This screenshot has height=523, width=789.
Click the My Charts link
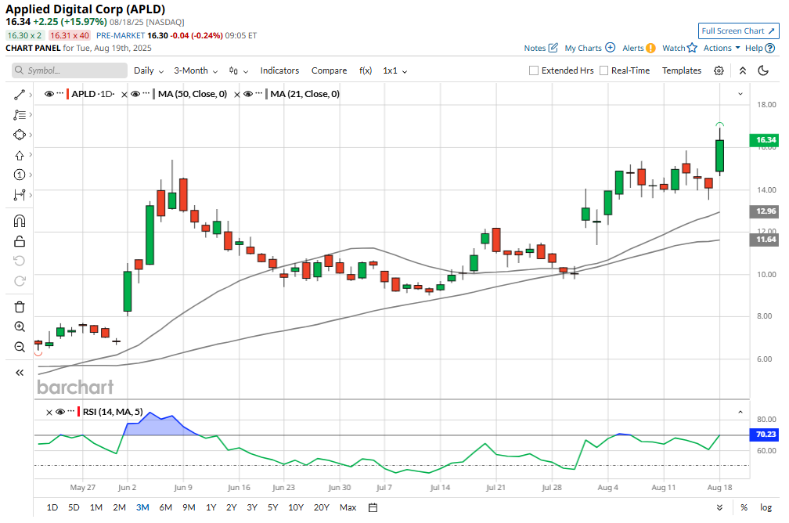(583, 48)
